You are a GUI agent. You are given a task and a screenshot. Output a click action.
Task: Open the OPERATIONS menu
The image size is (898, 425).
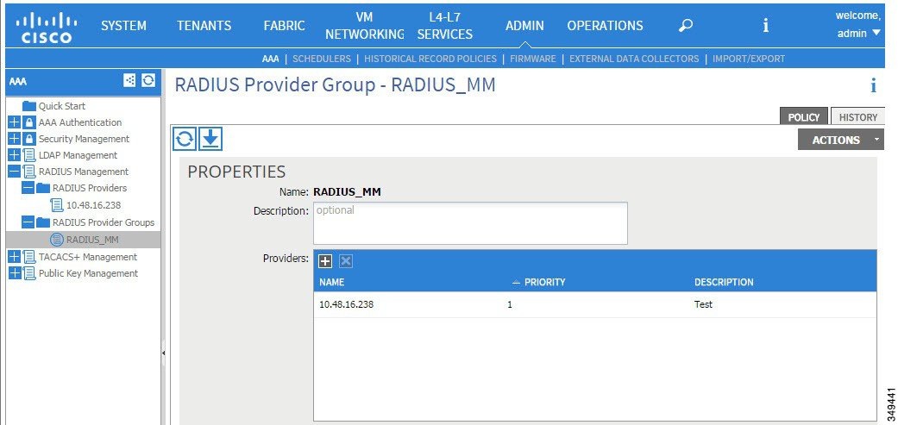point(605,26)
